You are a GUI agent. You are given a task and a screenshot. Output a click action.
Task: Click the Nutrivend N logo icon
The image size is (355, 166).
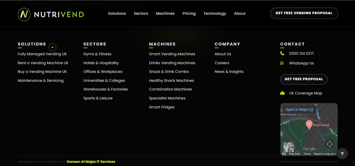[x=24, y=14]
